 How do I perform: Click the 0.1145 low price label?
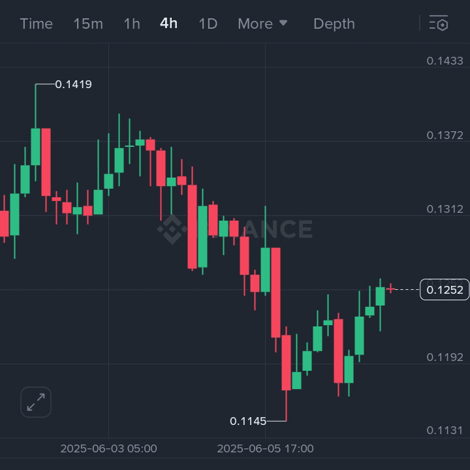[248, 421]
